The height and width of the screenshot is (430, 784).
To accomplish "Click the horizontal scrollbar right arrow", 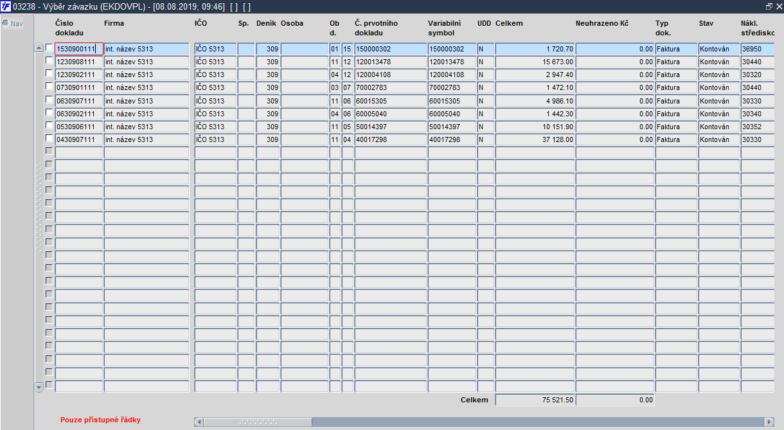I will click(769, 422).
